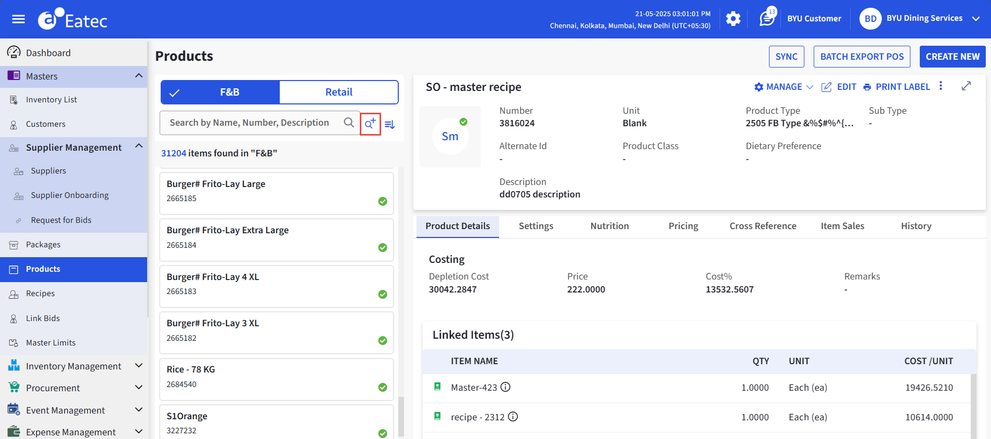Click info icon next to Master-423
This screenshot has width=991, height=439.
pyautogui.click(x=505, y=387)
